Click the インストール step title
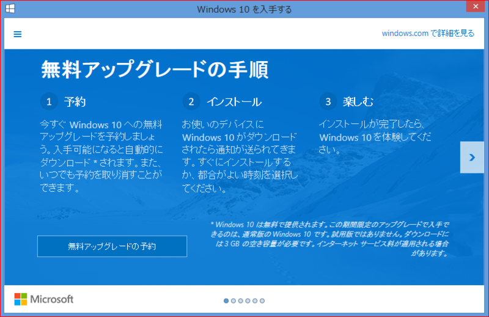 (x=234, y=101)
